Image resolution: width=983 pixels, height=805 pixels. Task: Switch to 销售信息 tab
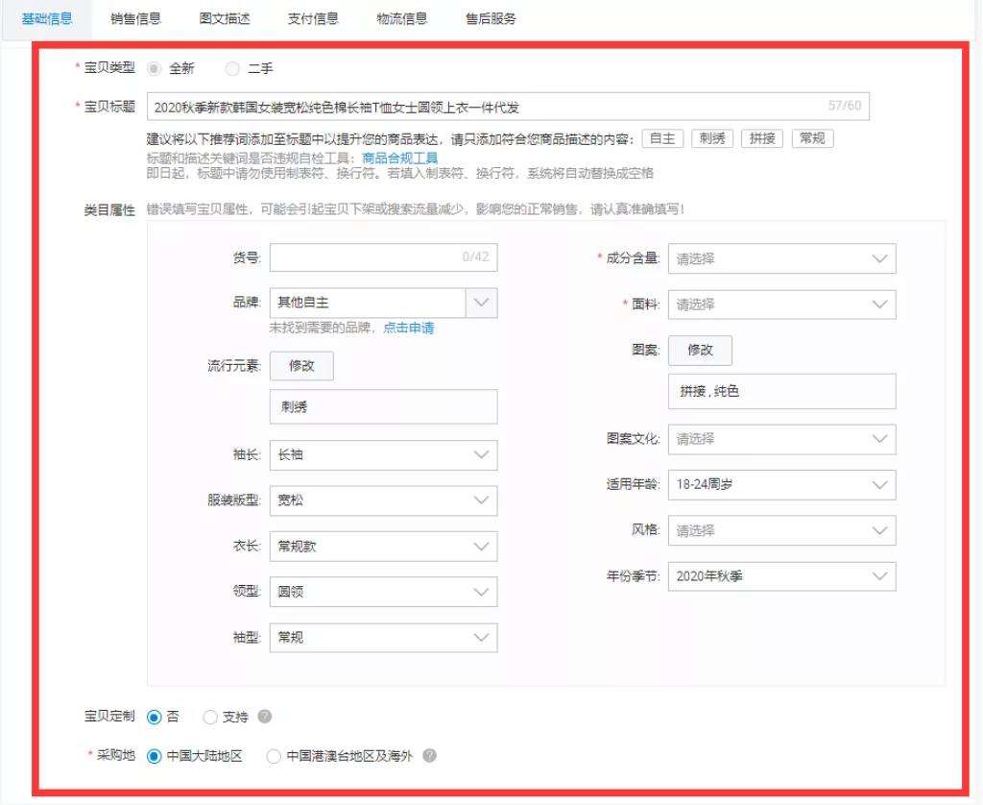click(x=136, y=18)
